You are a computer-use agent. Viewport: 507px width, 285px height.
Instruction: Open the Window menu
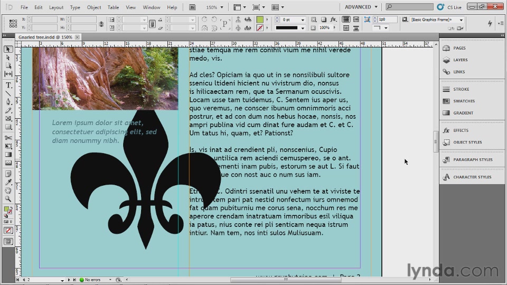[152, 7]
